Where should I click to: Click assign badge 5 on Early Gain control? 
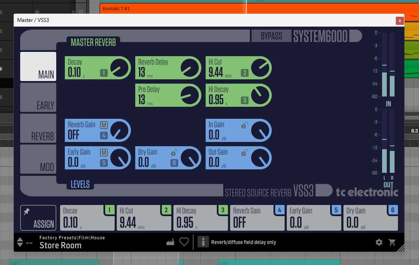point(104,163)
